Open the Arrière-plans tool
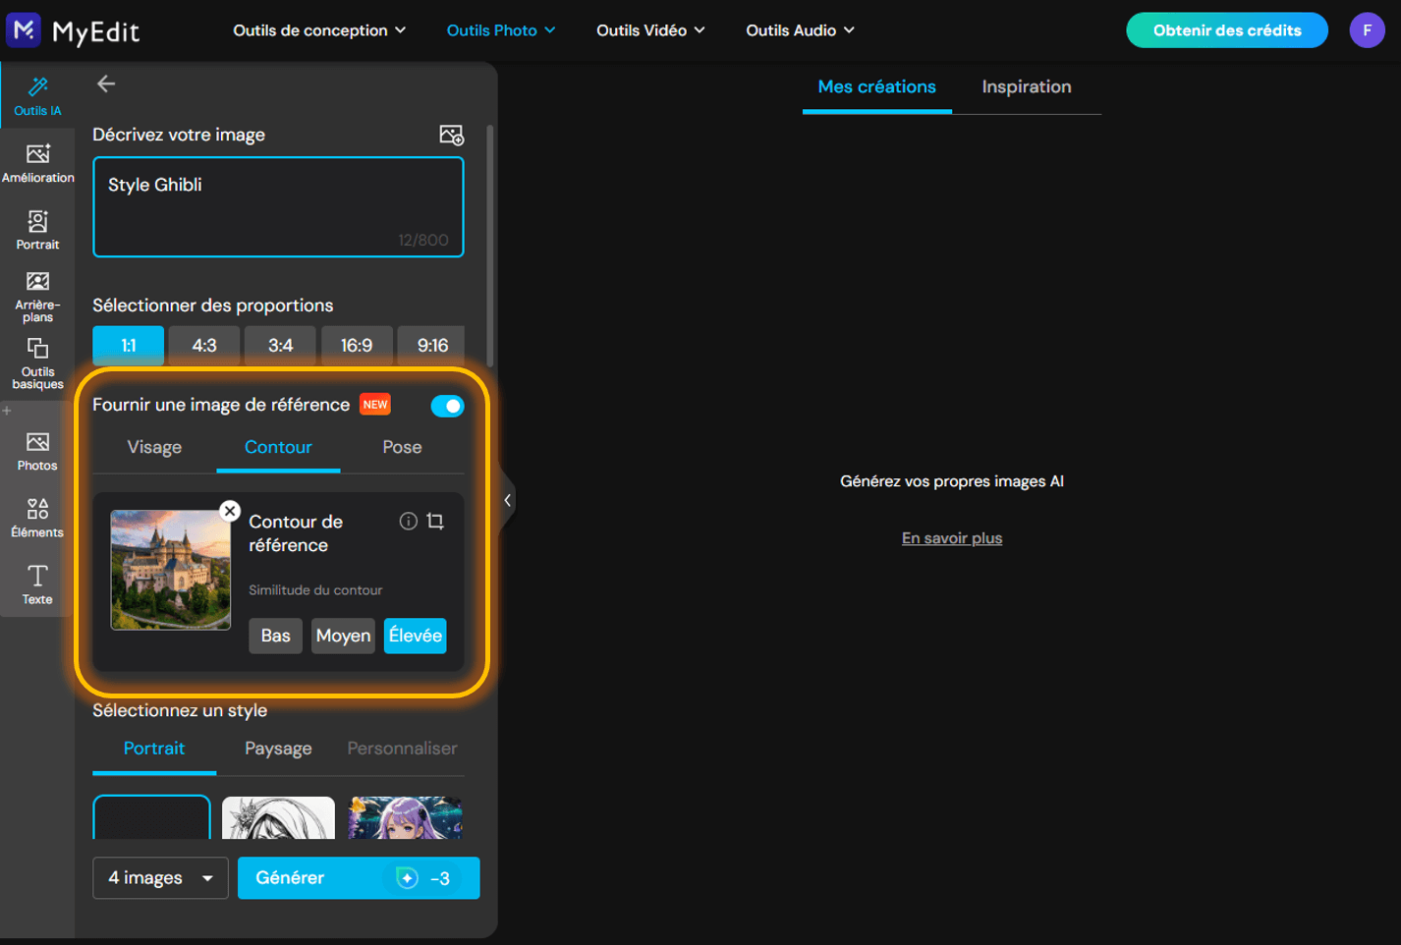The image size is (1401, 945). pyautogui.click(x=37, y=297)
